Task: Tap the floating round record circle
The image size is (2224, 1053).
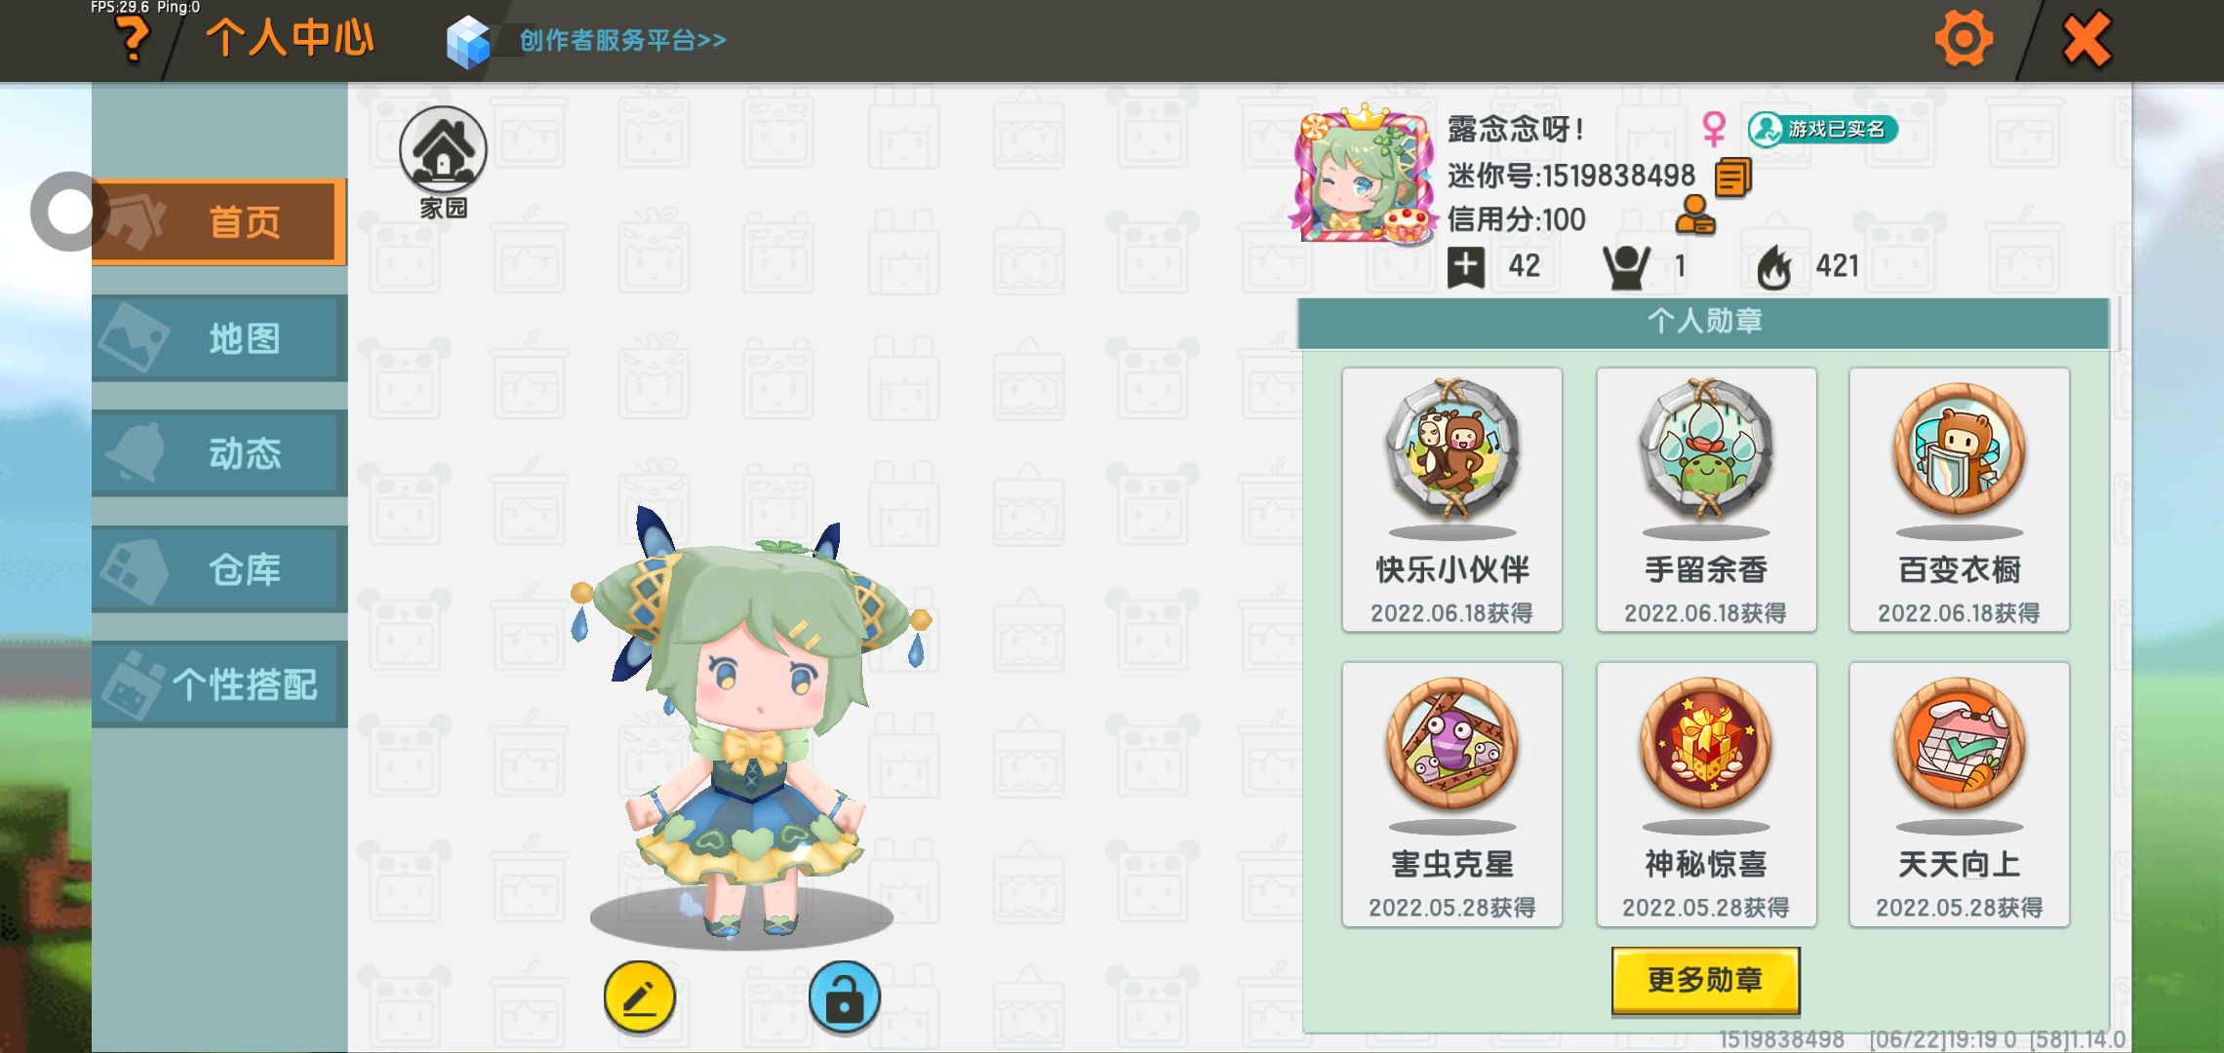Action: pos(68,212)
